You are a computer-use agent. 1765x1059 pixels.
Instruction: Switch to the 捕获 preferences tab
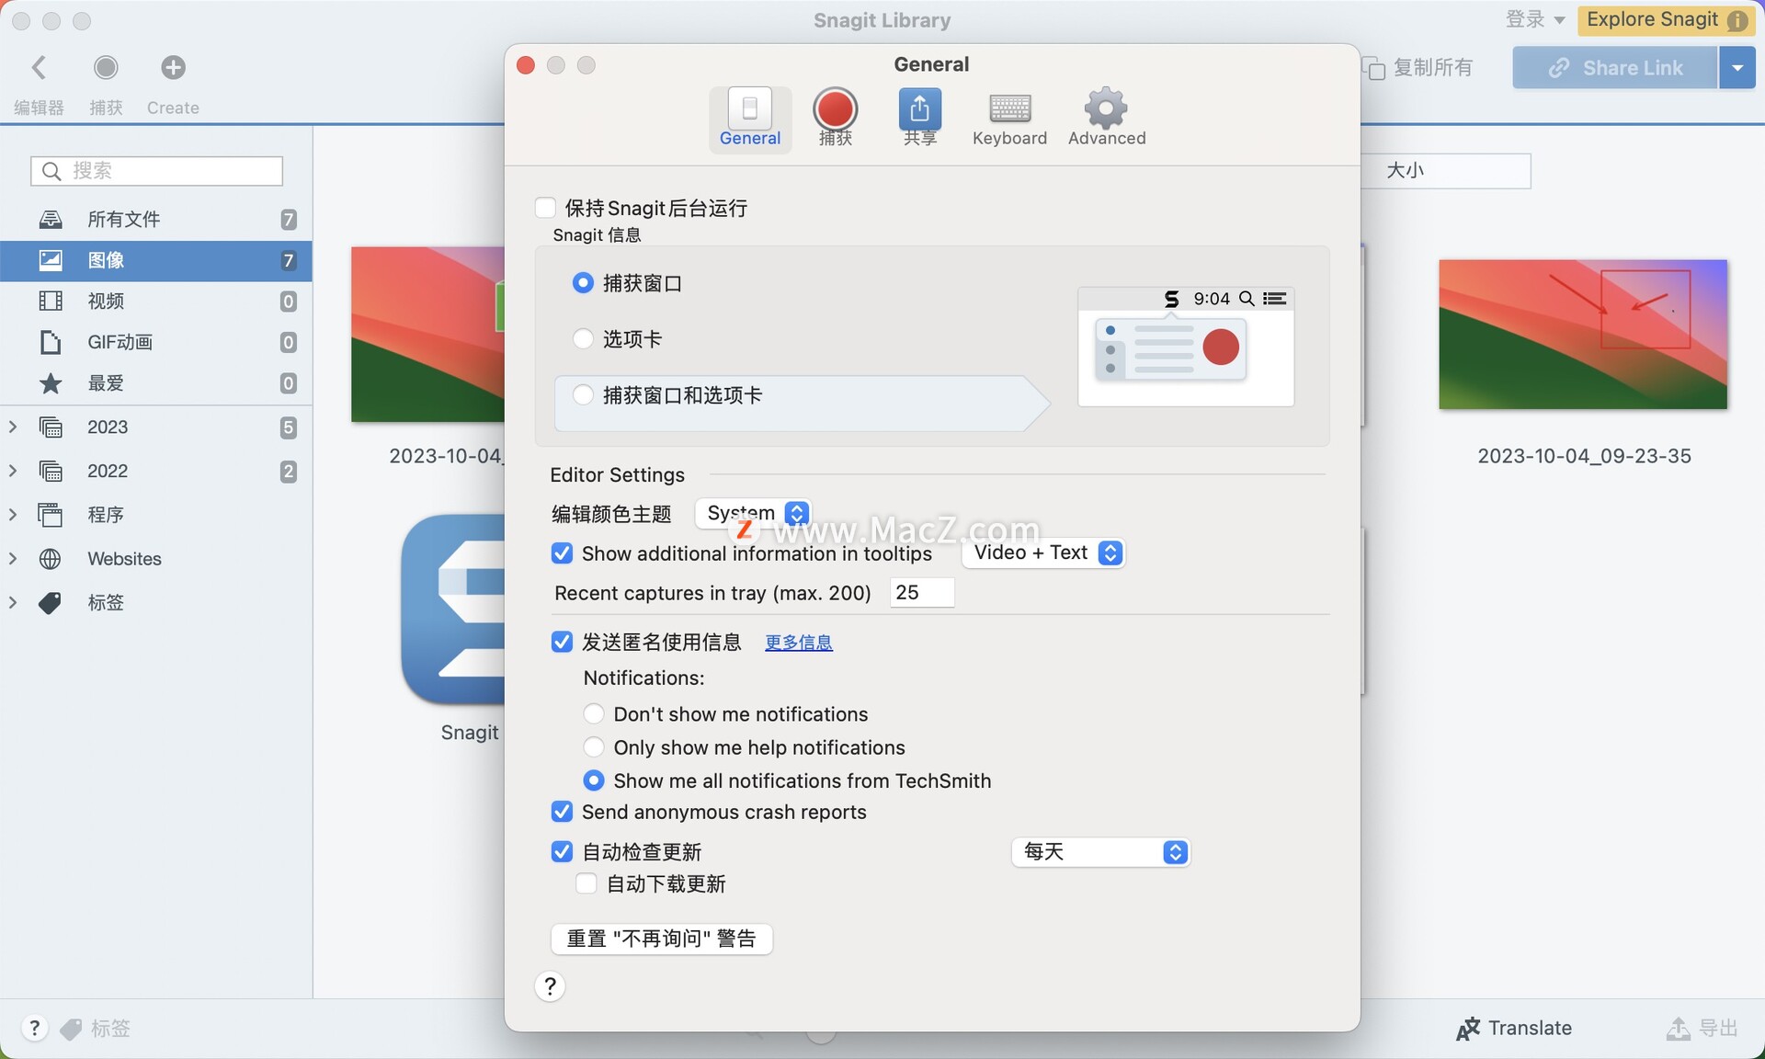tap(835, 118)
